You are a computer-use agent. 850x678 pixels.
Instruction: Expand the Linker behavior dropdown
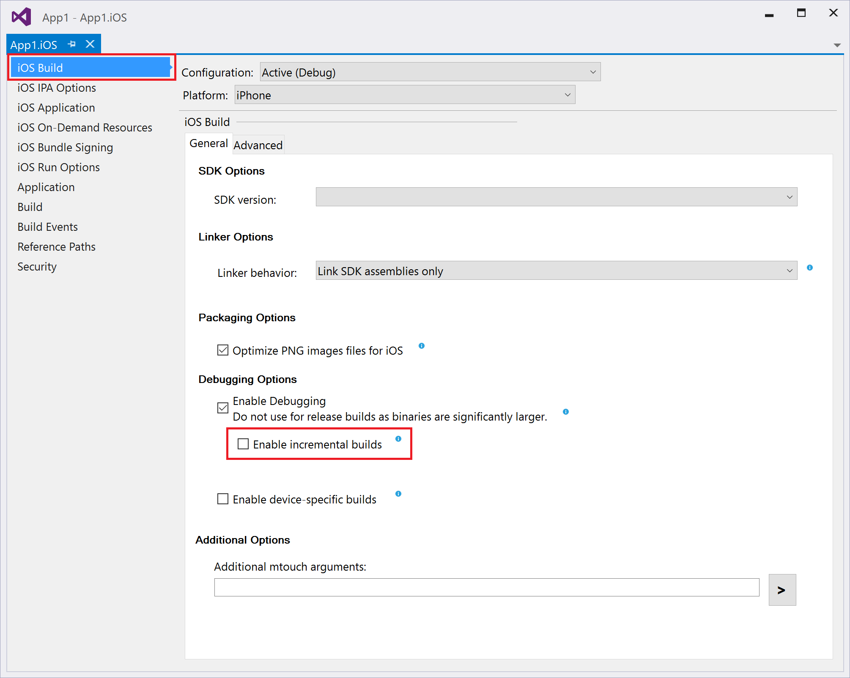click(792, 271)
